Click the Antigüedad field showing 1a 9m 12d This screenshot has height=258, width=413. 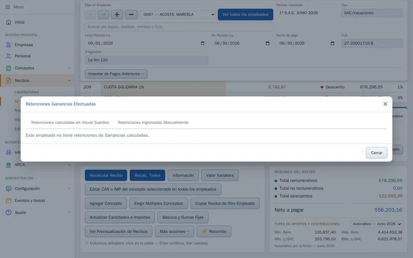[146, 60]
